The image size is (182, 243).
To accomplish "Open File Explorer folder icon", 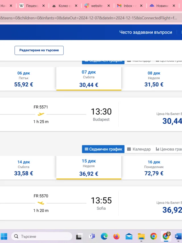I will click(141, 236).
